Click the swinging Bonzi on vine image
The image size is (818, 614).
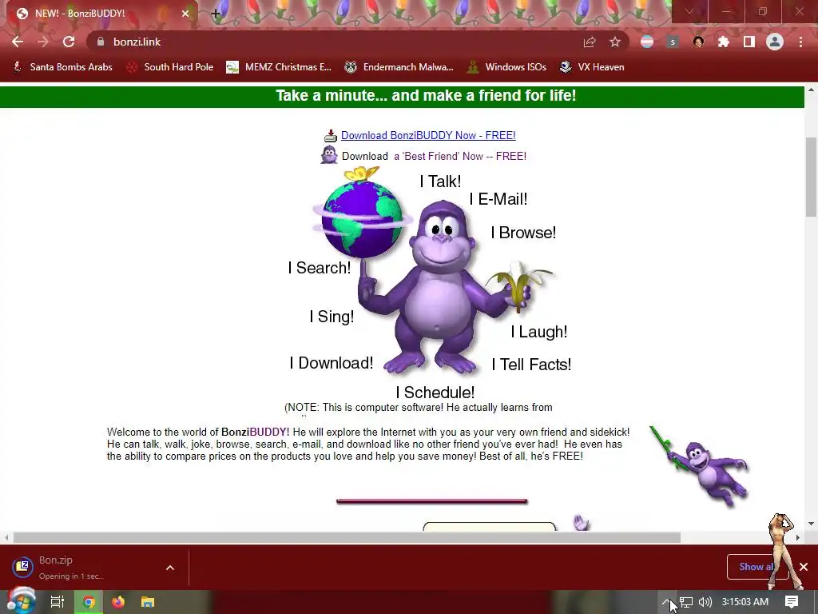tap(700, 466)
